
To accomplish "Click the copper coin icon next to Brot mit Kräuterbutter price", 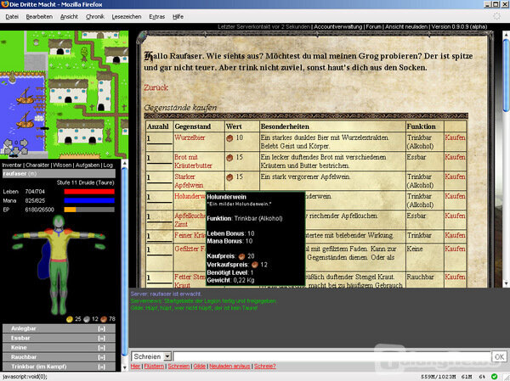I will coord(229,158).
